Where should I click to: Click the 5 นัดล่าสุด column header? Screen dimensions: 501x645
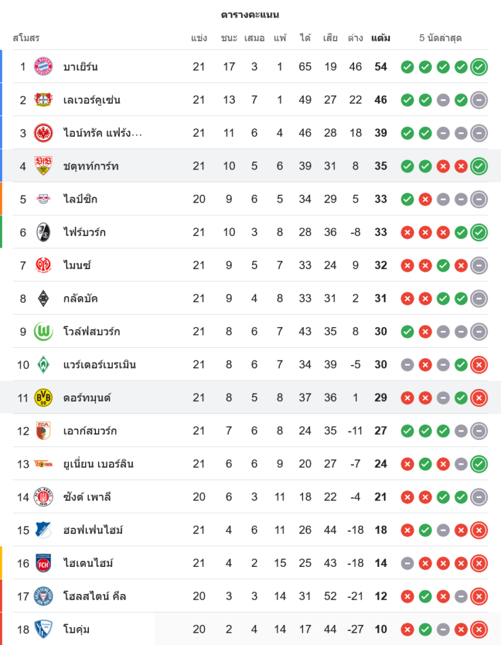tap(440, 38)
